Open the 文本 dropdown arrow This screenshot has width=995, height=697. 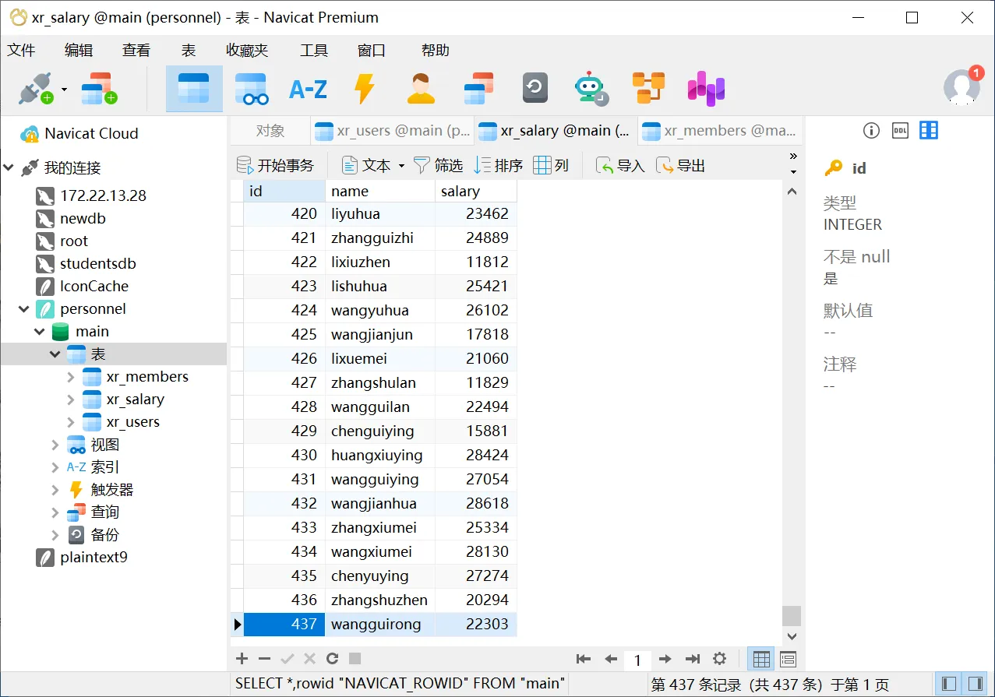coord(401,166)
